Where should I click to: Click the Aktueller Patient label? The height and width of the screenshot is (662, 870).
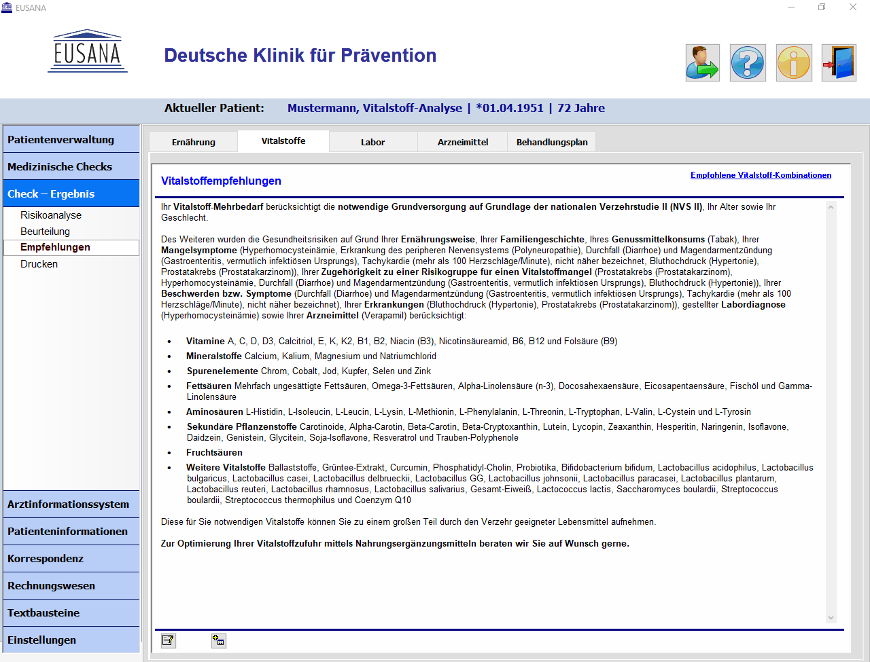tap(214, 108)
